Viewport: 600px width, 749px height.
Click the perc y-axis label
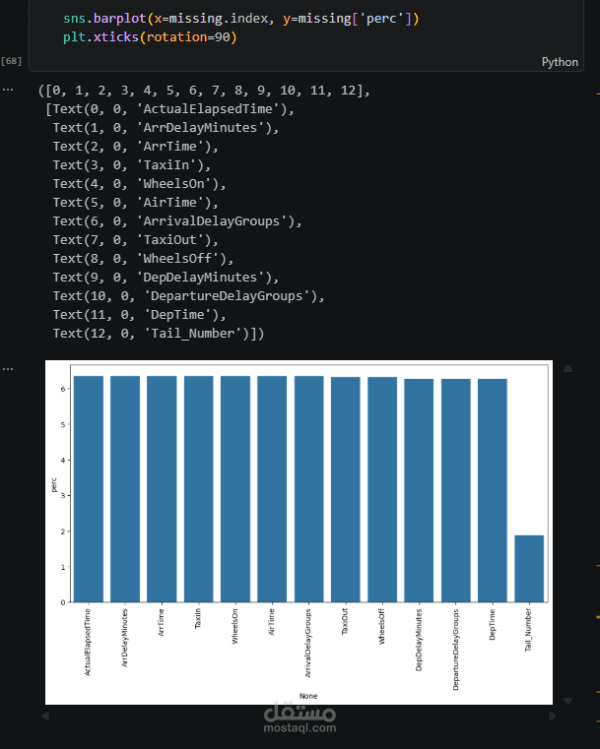[54, 484]
